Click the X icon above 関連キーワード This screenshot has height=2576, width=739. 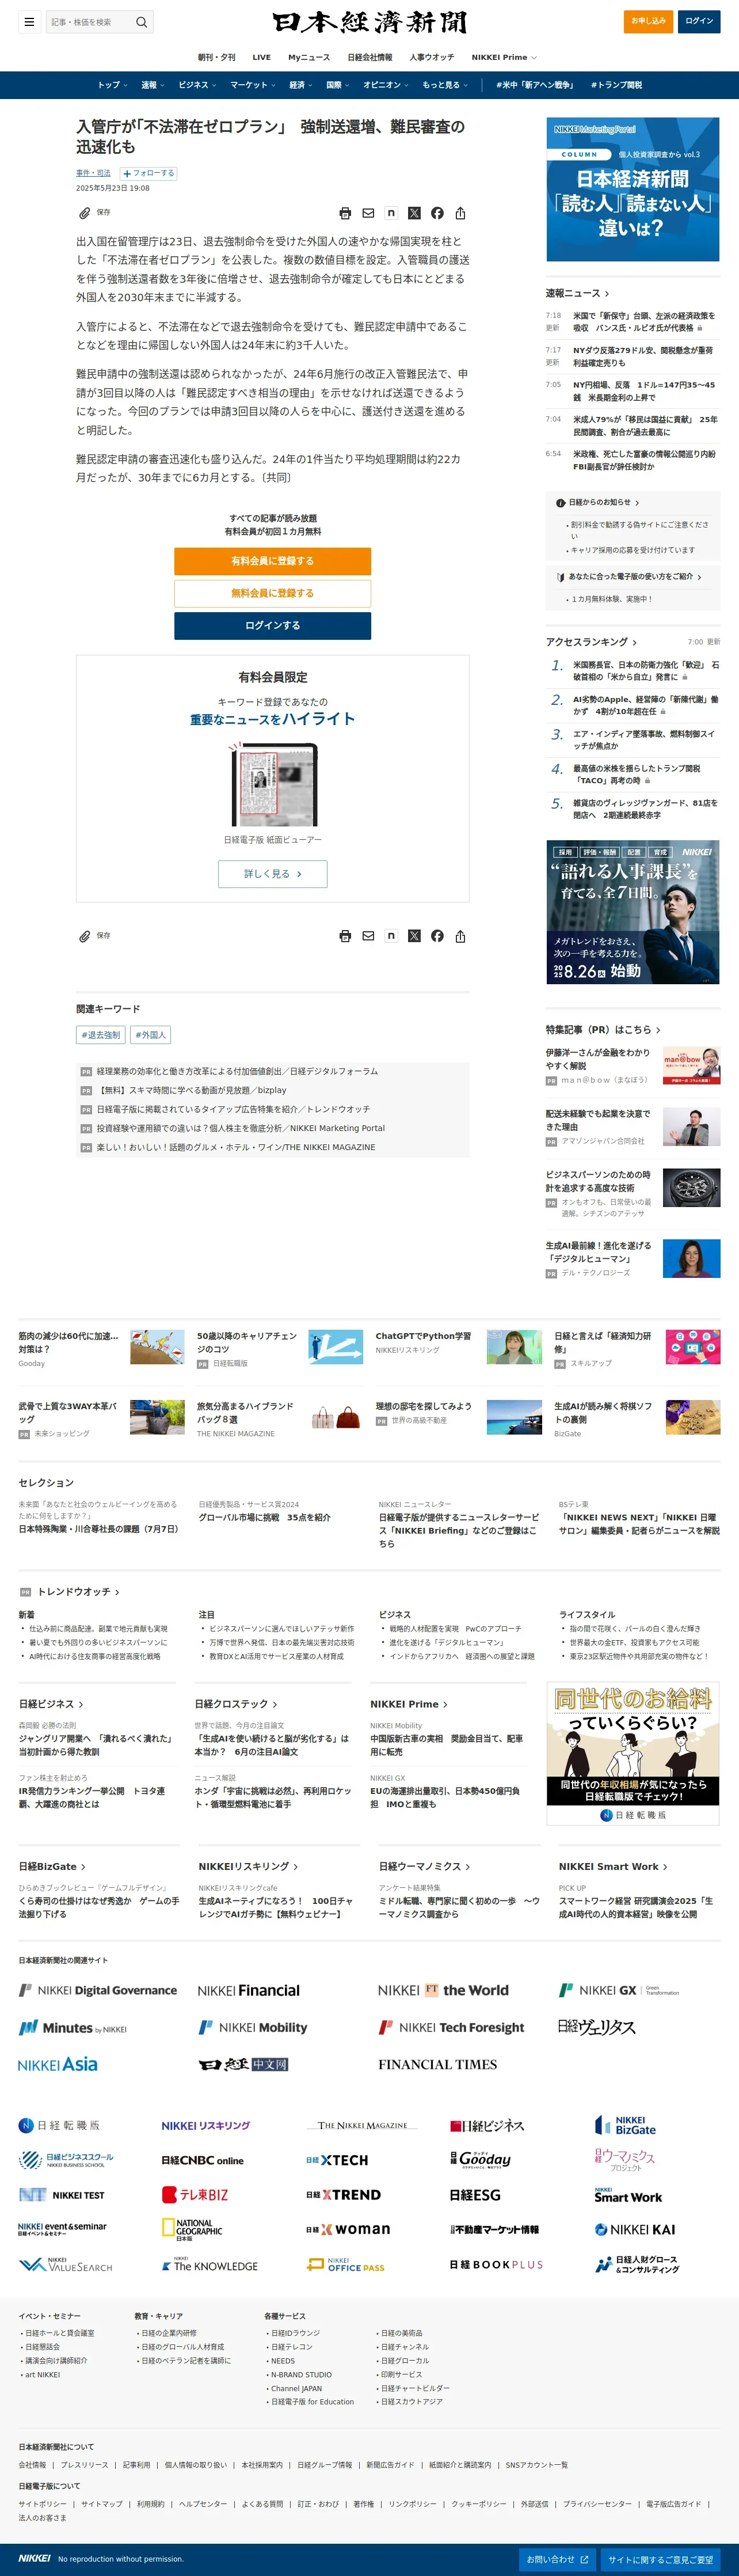point(414,936)
